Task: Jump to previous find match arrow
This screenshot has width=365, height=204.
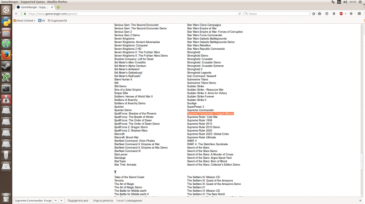Action: (56, 200)
